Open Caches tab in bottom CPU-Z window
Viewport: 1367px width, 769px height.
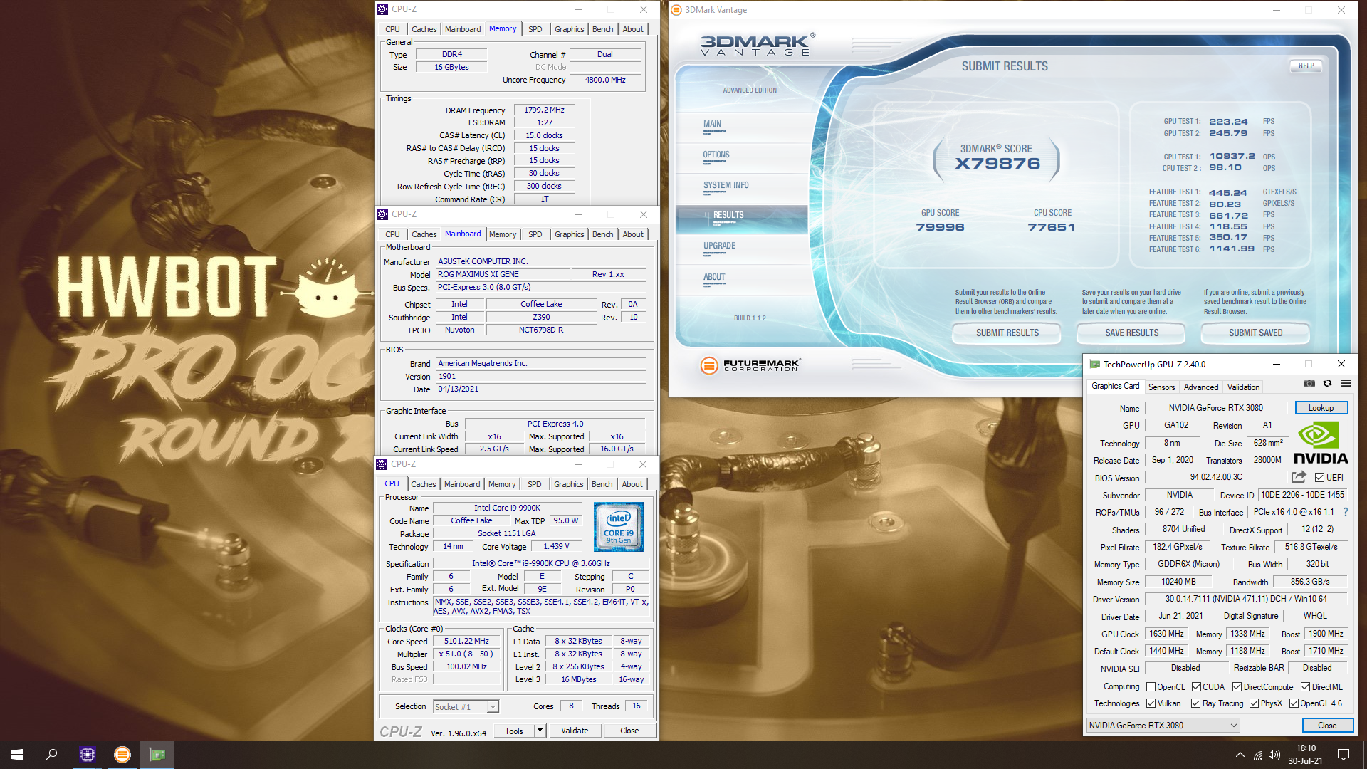pyautogui.click(x=423, y=484)
